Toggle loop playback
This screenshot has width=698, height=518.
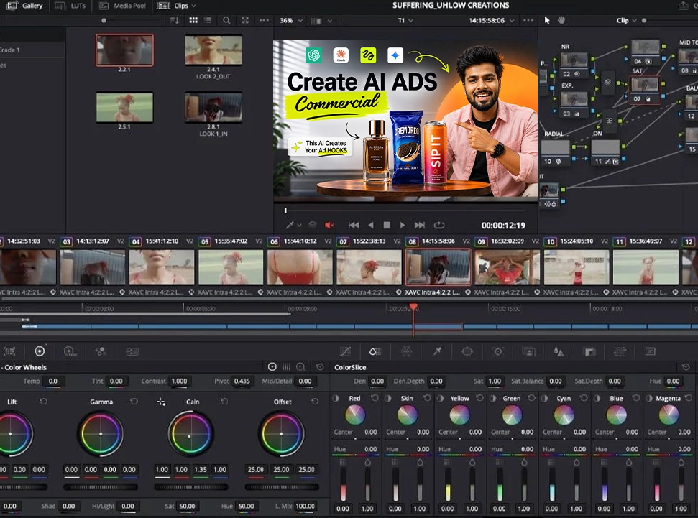click(439, 225)
